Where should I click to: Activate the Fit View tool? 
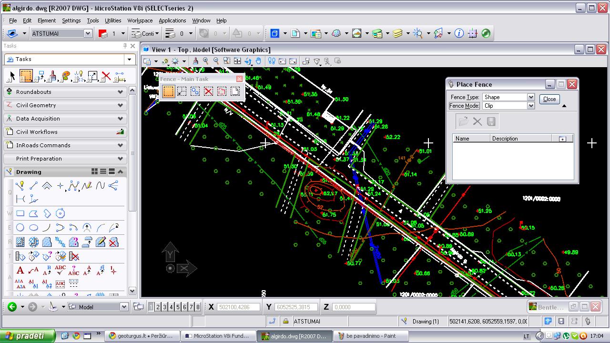237,61
